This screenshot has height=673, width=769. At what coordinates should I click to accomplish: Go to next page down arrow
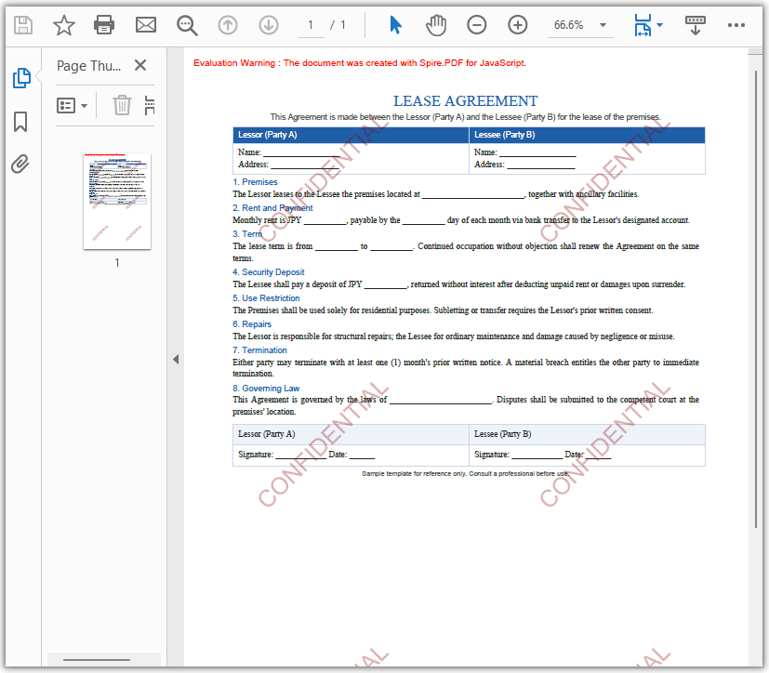pos(269,24)
